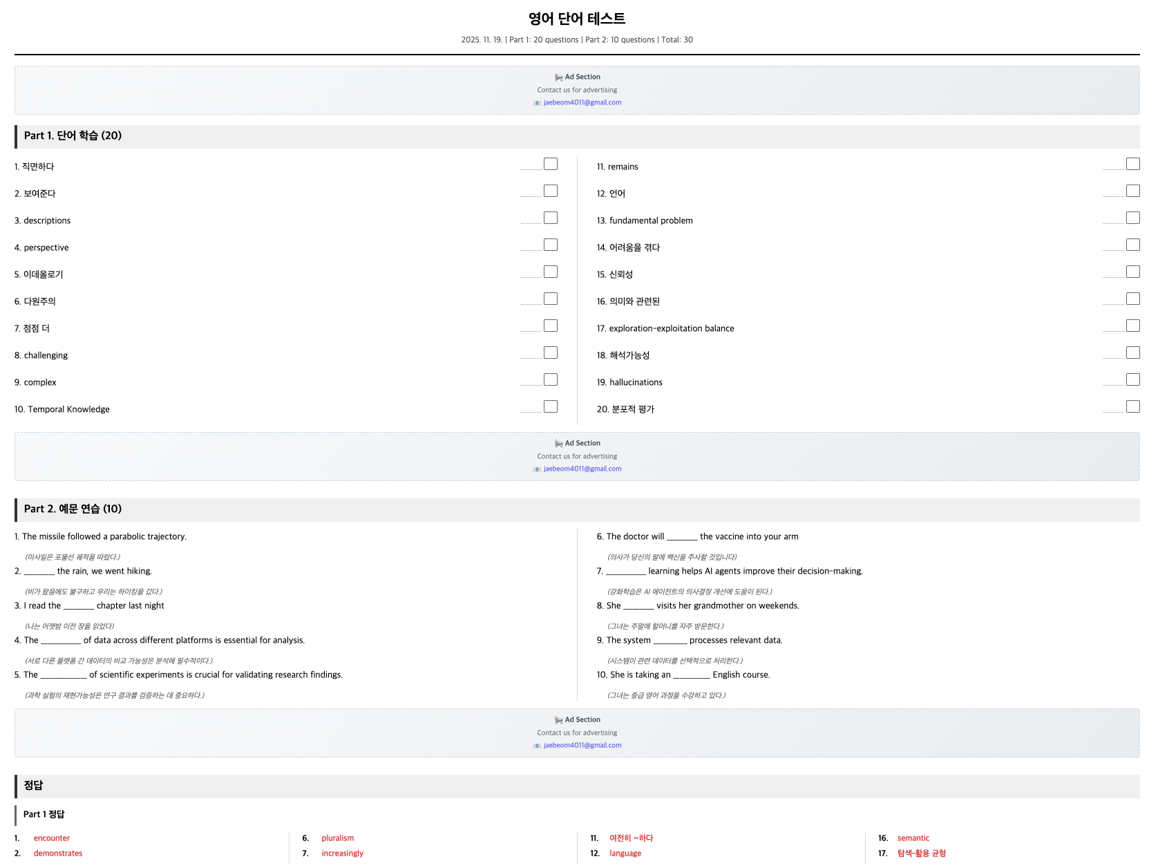Click the answer blank for 8. challenging
Screen dimensions: 1158x864
coord(531,356)
